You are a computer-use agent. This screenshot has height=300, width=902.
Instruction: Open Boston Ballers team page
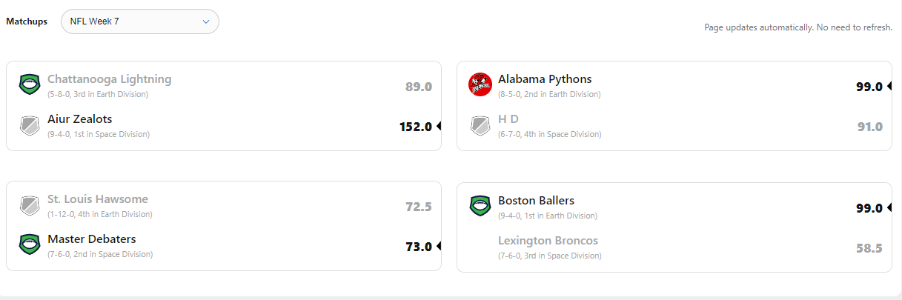coord(536,201)
